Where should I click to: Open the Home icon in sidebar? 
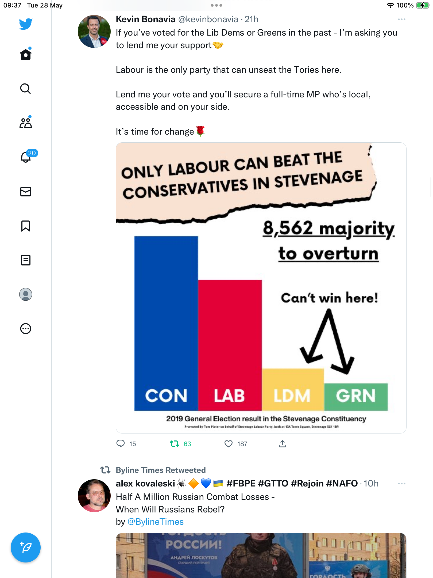pyautogui.click(x=26, y=54)
